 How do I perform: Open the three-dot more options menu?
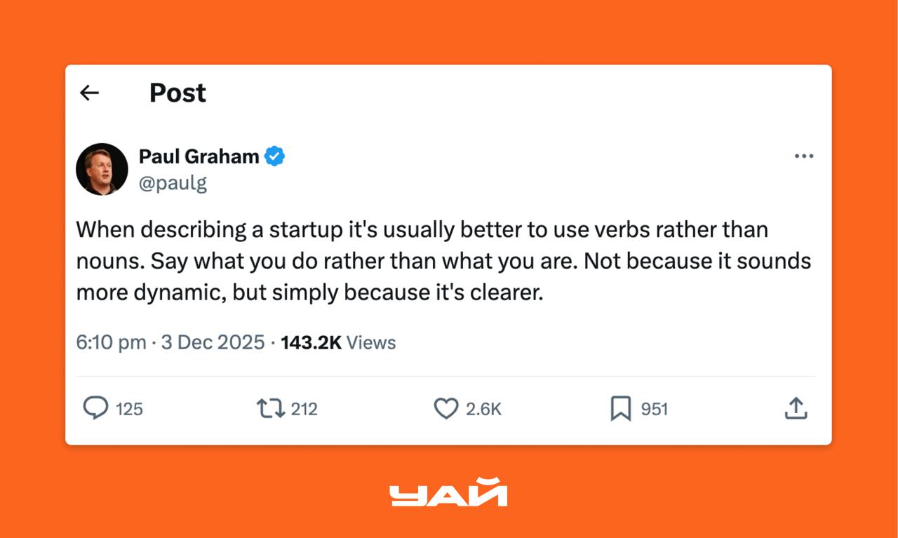click(x=803, y=156)
